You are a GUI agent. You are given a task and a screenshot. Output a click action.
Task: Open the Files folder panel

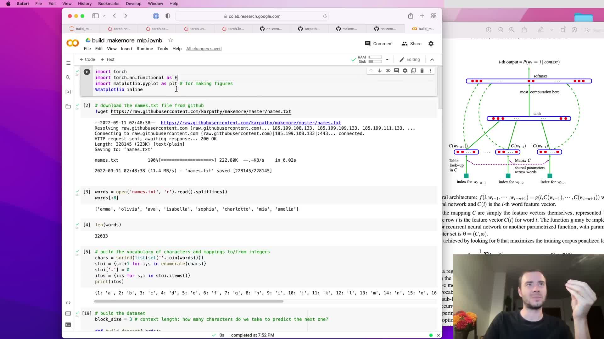pyautogui.click(x=68, y=106)
